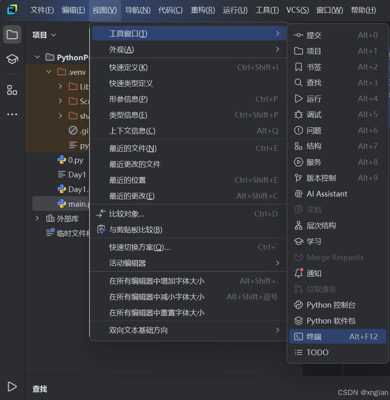Click the exclamation icon beside 问题

(x=298, y=130)
